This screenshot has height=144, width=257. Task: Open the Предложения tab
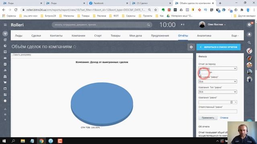click(x=160, y=36)
